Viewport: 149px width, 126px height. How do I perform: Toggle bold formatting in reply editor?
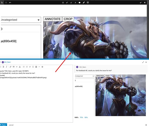(x=4, y=67)
